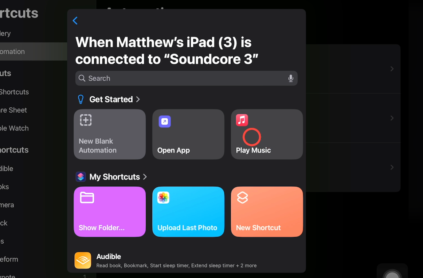
Task: Open Apple Watch in the sidebar
Action: pyautogui.click(x=14, y=128)
